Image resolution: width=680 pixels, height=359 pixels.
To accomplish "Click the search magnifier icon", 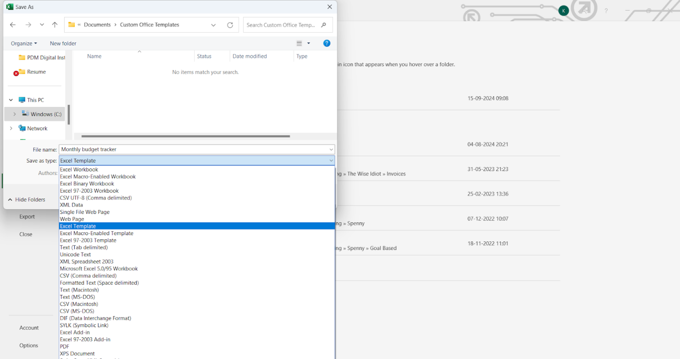I will click(325, 25).
